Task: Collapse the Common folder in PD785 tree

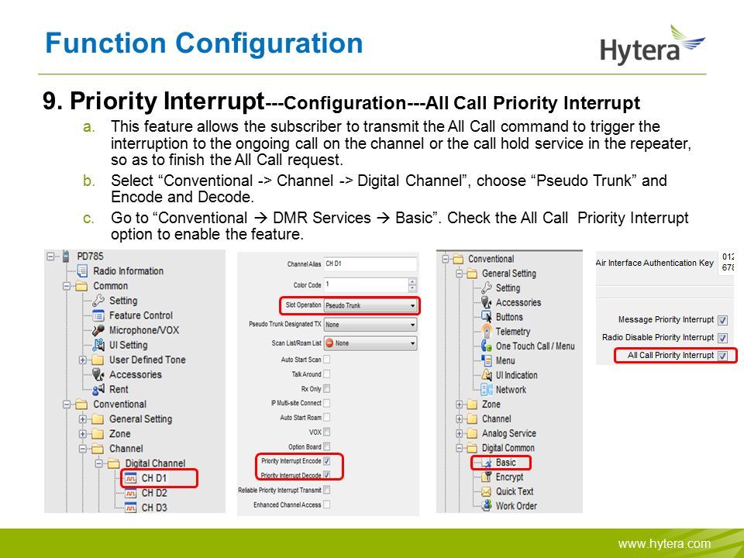Action: pyautogui.click(x=67, y=286)
